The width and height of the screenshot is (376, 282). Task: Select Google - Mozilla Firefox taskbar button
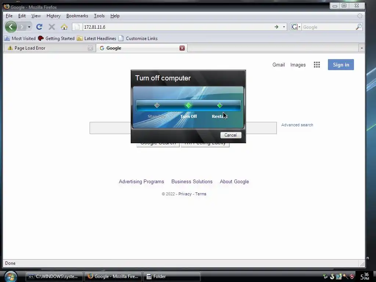pos(113,276)
